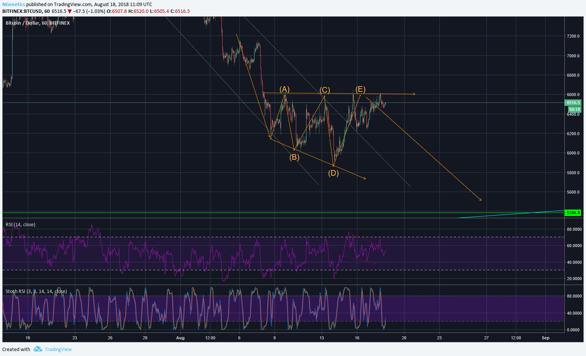
Task: Click the 16 date label on time axis
Action: pyautogui.click(x=357, y=338)
